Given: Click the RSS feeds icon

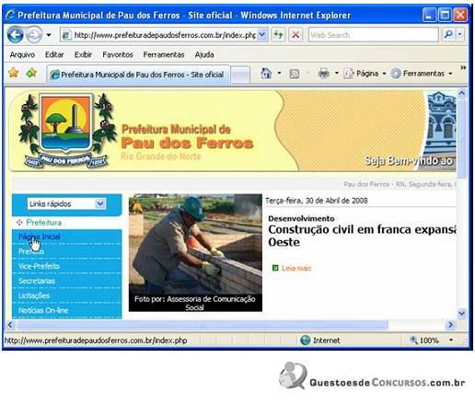Looking at the screenshot, I should (x=294, y=74).
